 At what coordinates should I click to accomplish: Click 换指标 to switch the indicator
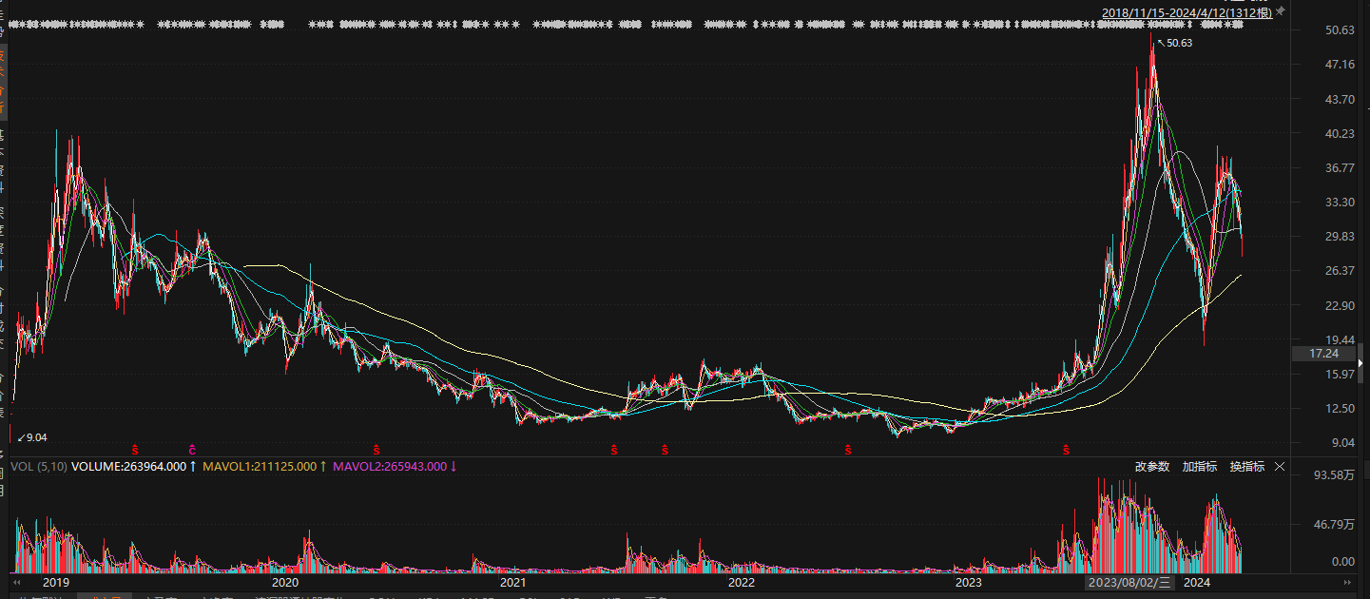coord(1247,467)
